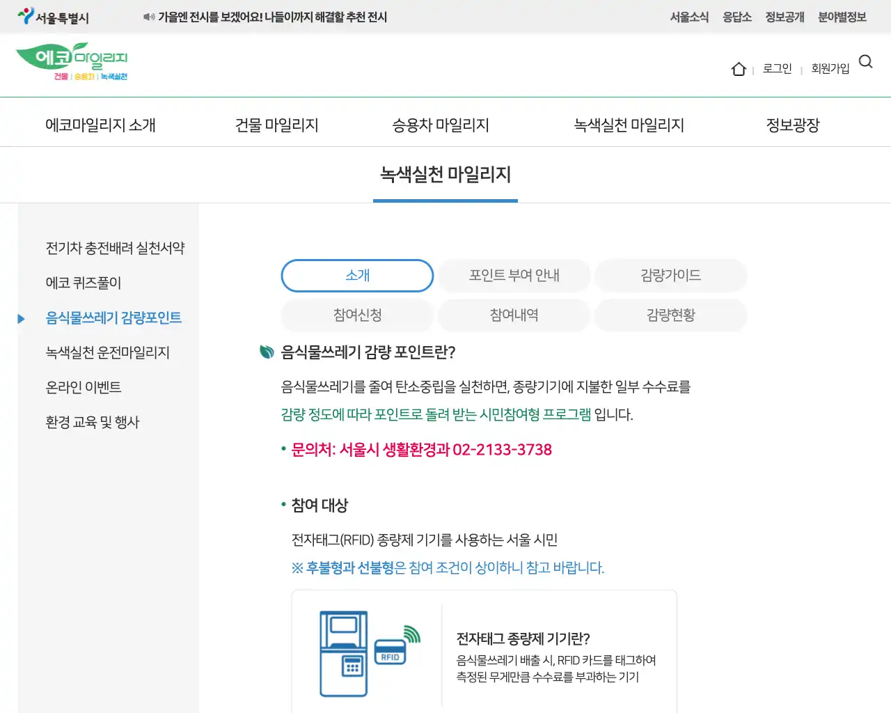The height and width of the screenshot is (713, 891).
Task: Click the speaker announcement icon
Action: coord(149,17)
